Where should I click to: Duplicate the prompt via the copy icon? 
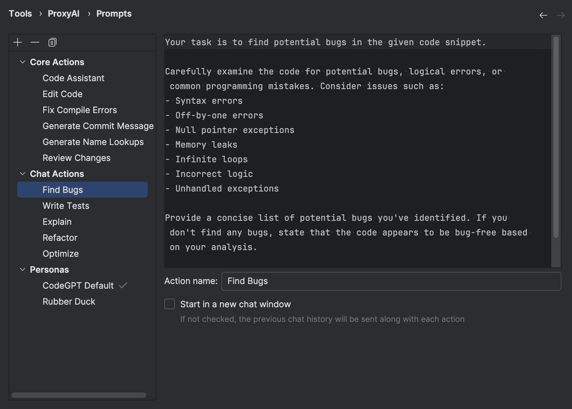(x=51, y=42)
